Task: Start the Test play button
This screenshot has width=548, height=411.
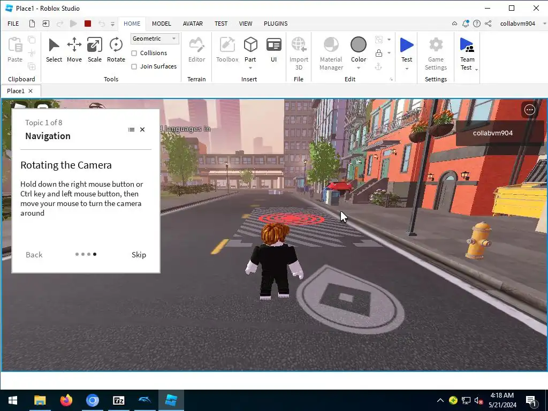Action: tap(407, 45)
